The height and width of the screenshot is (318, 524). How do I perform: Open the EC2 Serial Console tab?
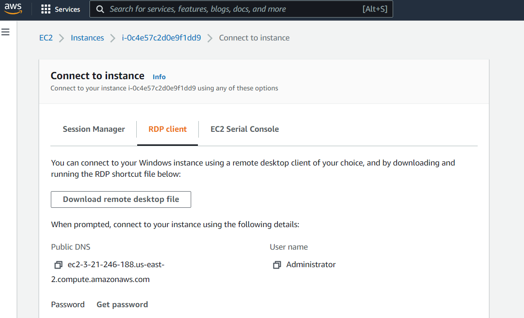[x=245, y=129]
